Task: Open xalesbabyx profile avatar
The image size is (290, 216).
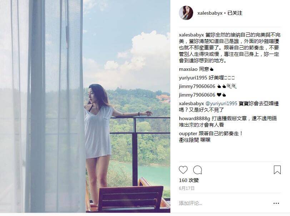Action: pos(186,13)
